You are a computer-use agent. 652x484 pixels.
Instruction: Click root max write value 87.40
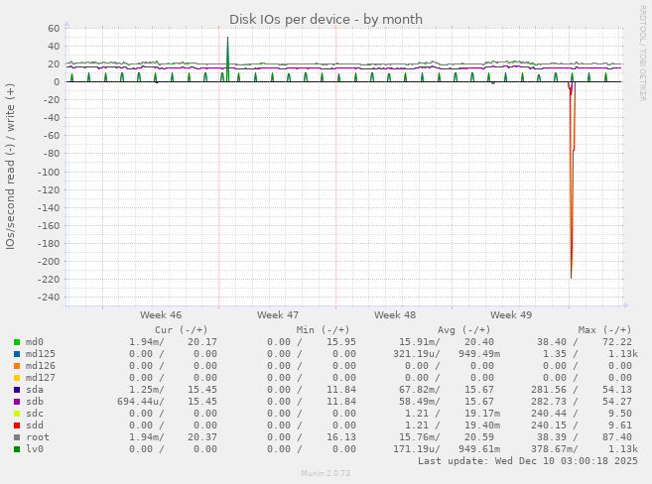pos(617,437)
